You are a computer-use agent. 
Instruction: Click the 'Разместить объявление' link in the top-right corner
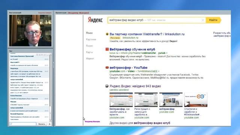pyautogui.click(x=222, y=33)
